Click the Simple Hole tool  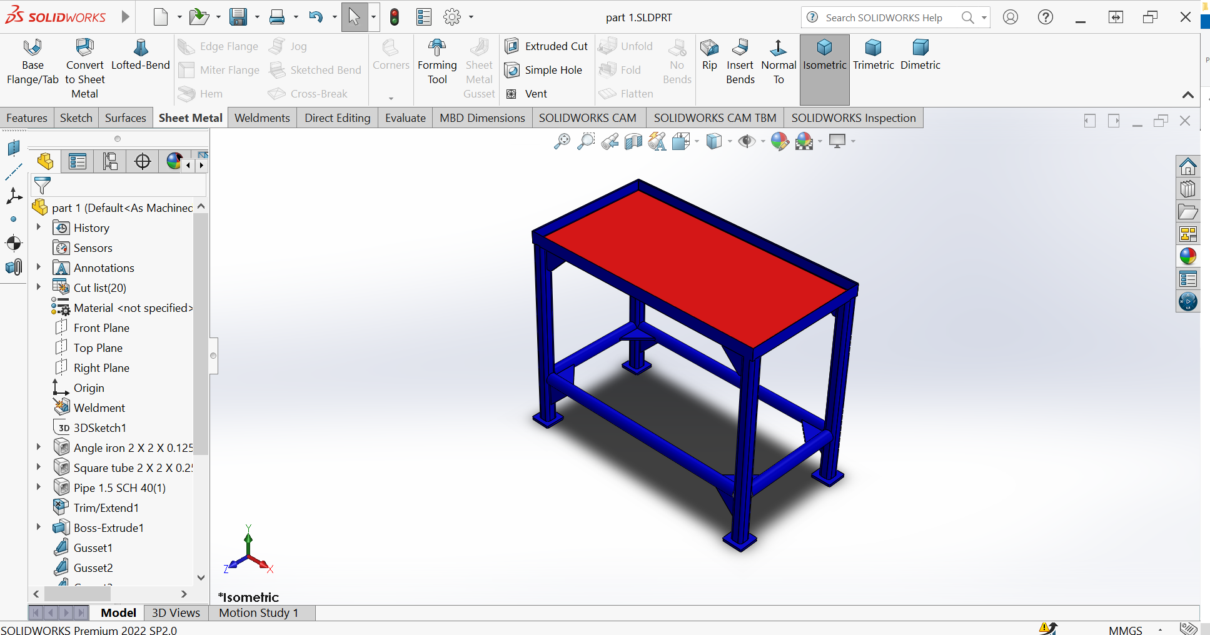coord(544,70)
